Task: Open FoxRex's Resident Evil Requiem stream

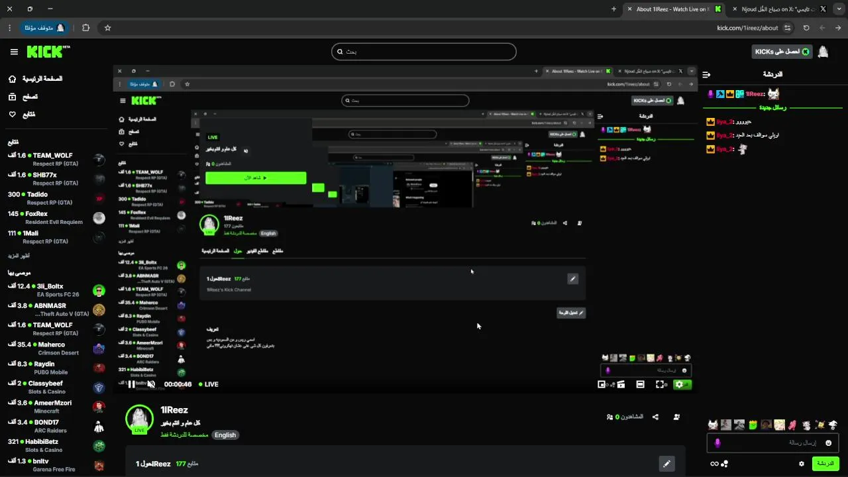Action: click(56, 218)
